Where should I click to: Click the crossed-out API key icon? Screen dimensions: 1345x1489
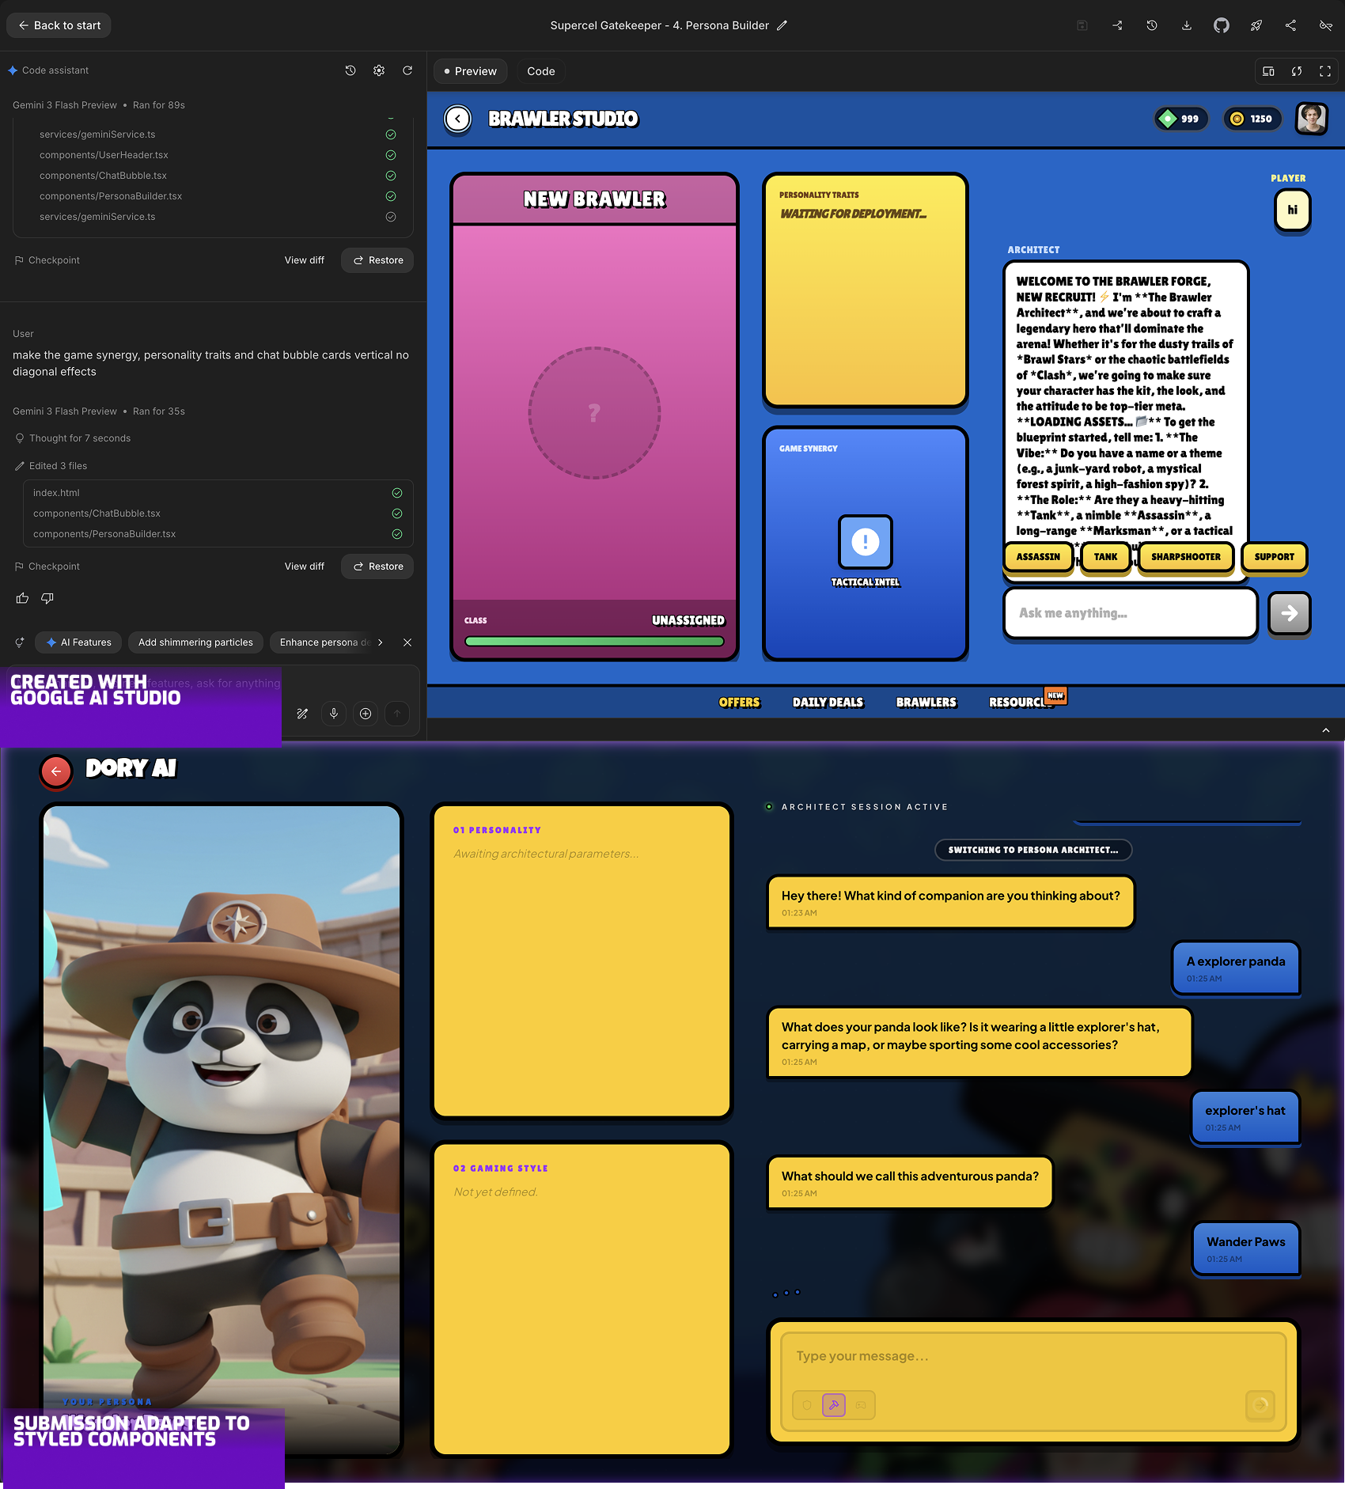coord(1326,25)
